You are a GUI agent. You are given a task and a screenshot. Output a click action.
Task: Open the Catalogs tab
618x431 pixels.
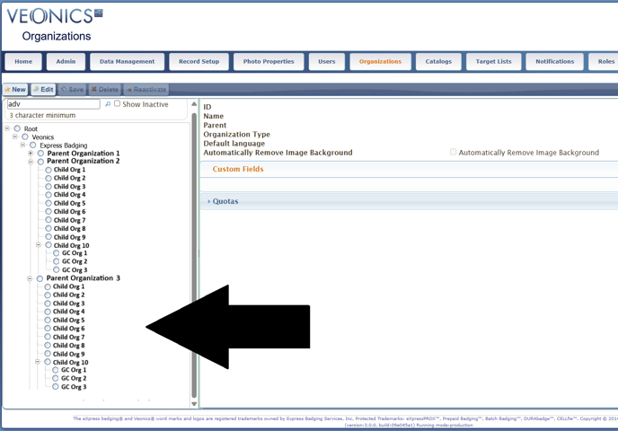[x=438, y=61]
